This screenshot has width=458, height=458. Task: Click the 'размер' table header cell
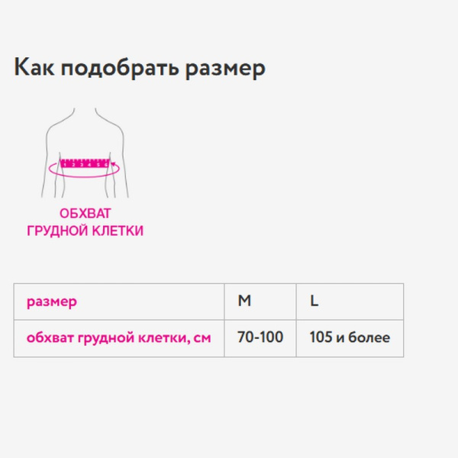coord(119,302)
